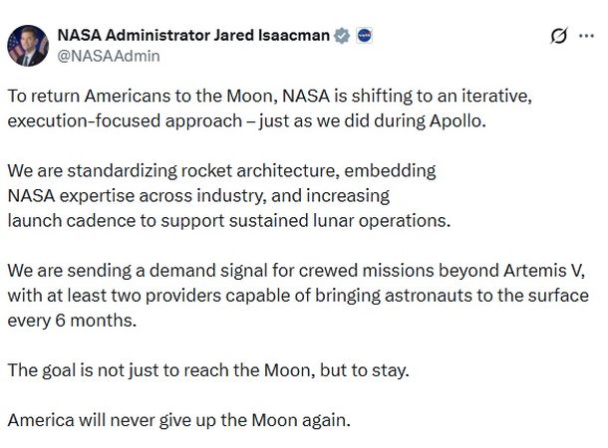
Task: Click the gray verified checkmark badge
Action: 343,35
